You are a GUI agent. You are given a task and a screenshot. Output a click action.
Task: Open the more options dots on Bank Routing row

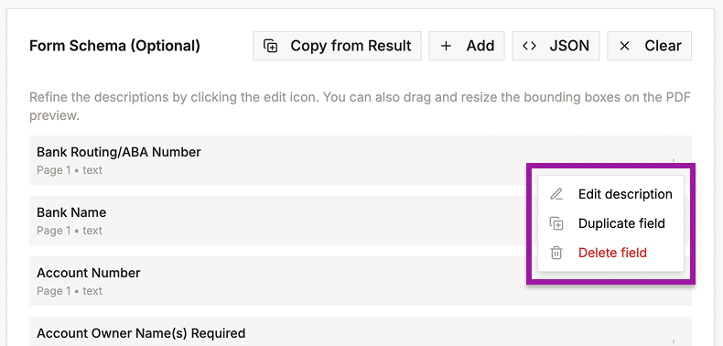coord(674,160)
